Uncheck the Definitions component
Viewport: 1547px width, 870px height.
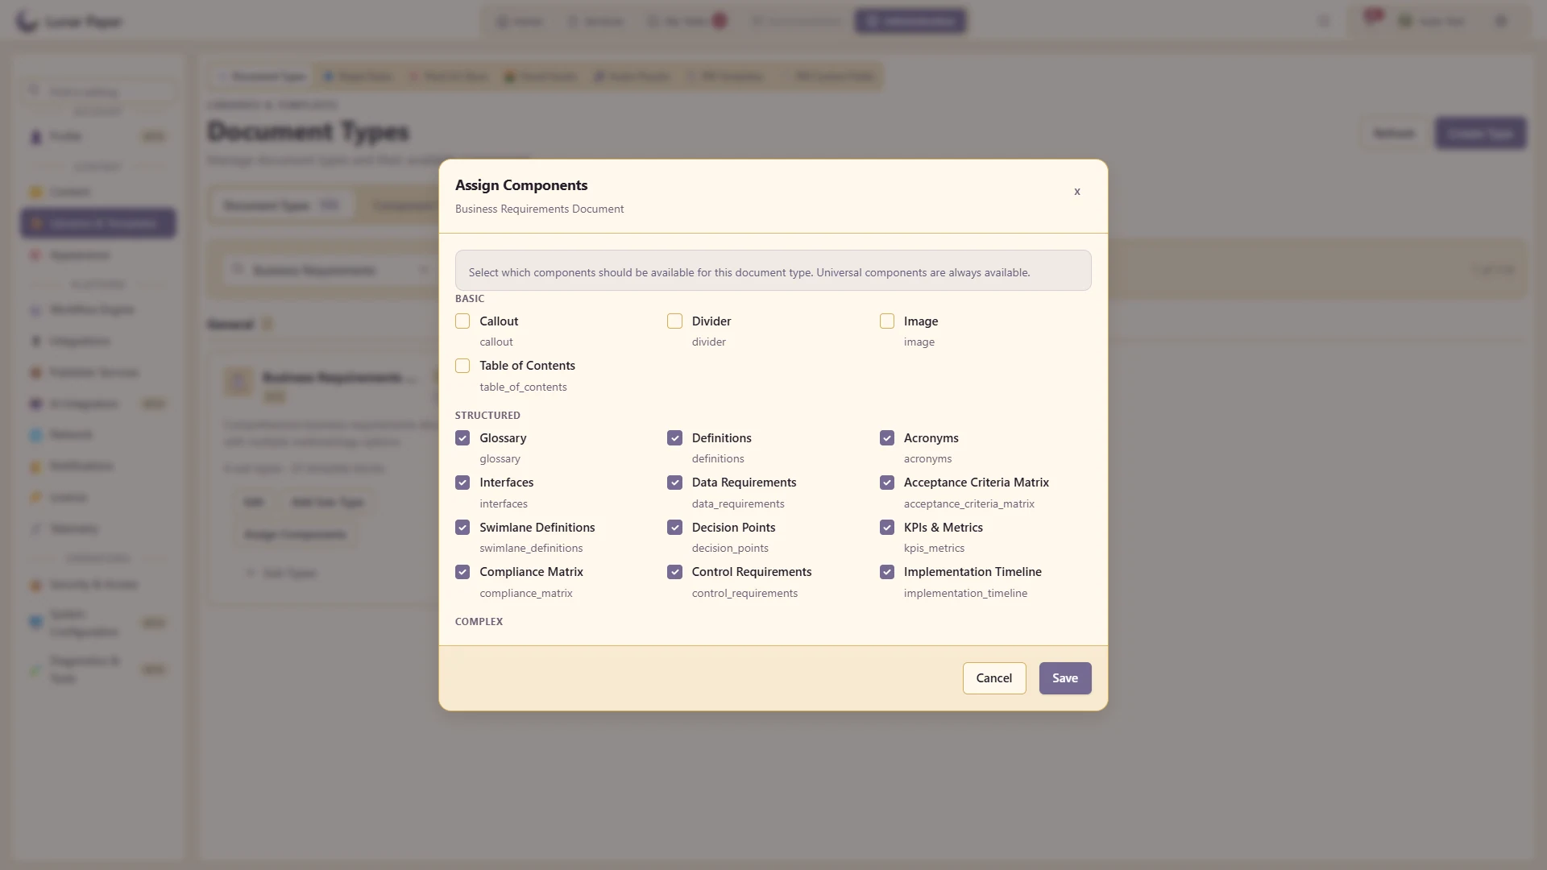click(x=674, y=438)
